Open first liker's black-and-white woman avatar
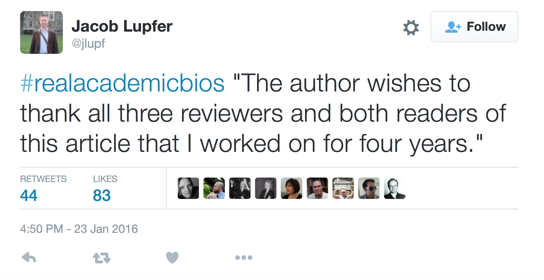The image size is (544, 280). click(x=188, y=188)
